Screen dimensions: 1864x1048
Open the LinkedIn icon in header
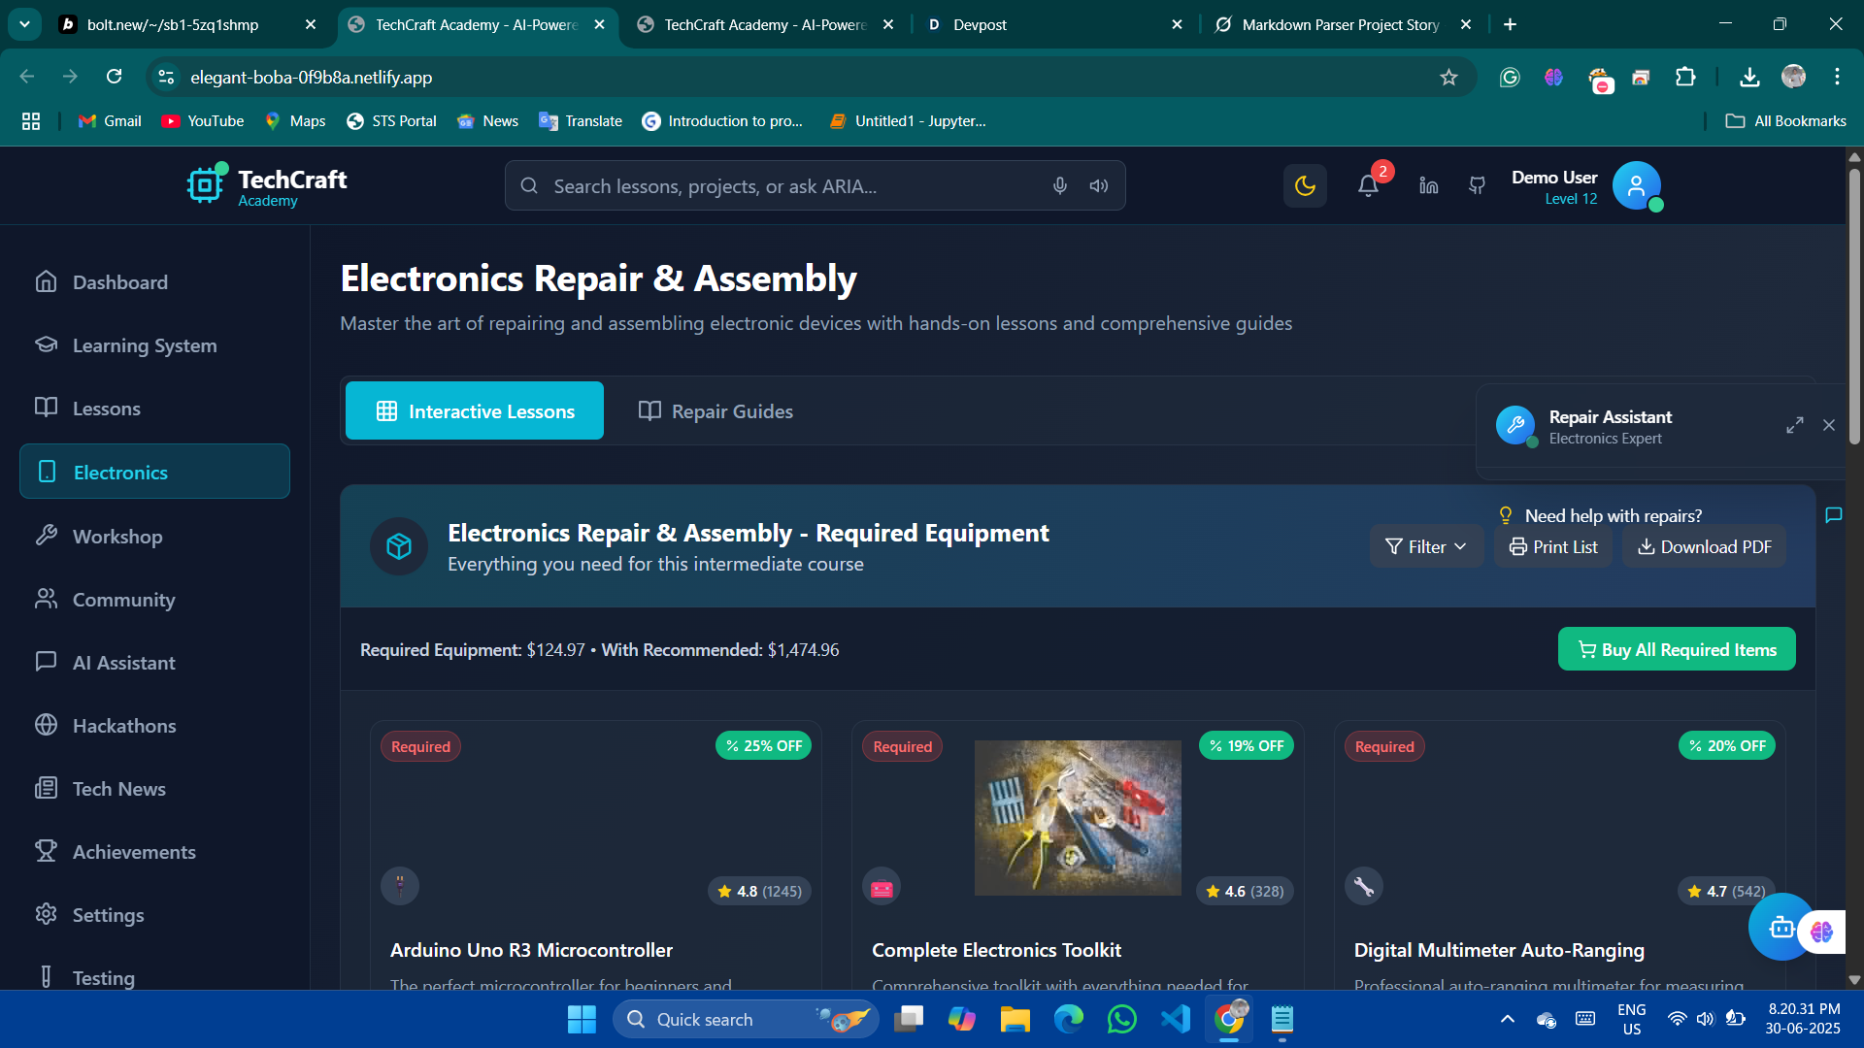coord(1428,185)
